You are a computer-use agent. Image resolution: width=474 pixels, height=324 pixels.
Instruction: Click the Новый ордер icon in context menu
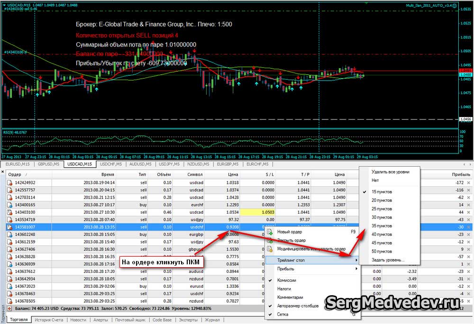(270, 232)
